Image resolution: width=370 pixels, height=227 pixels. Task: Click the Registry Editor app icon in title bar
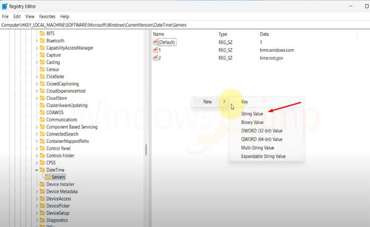pyautogui.click(x=4, y=6)
